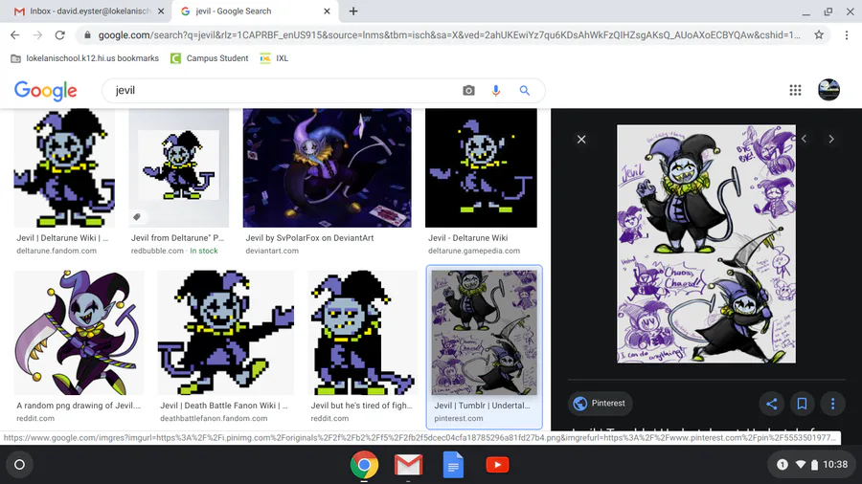The image size is (862, 484).
Task: Start voice search with microphone
Action: tap(496, 91)
